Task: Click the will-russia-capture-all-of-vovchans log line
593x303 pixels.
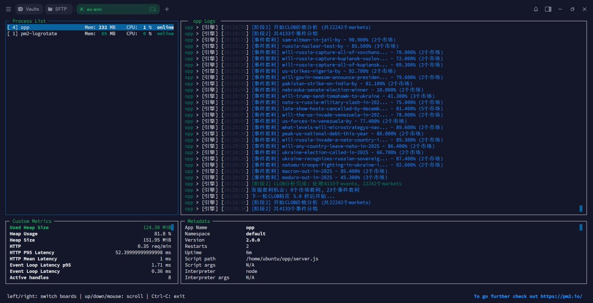Action: coord(313,52)
